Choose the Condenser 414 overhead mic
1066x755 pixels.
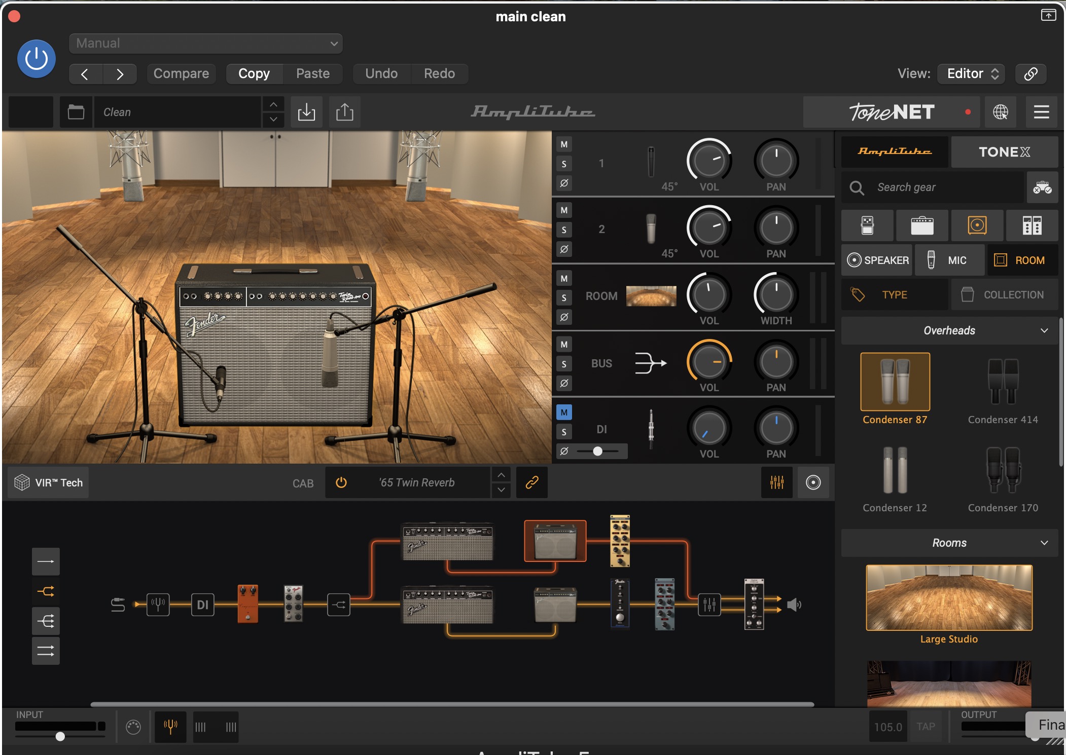1003,389
